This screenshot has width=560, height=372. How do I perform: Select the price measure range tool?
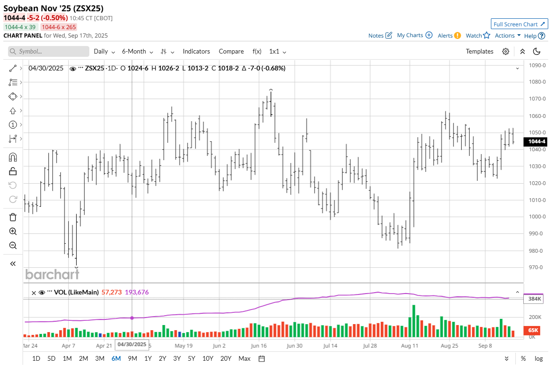13,139
